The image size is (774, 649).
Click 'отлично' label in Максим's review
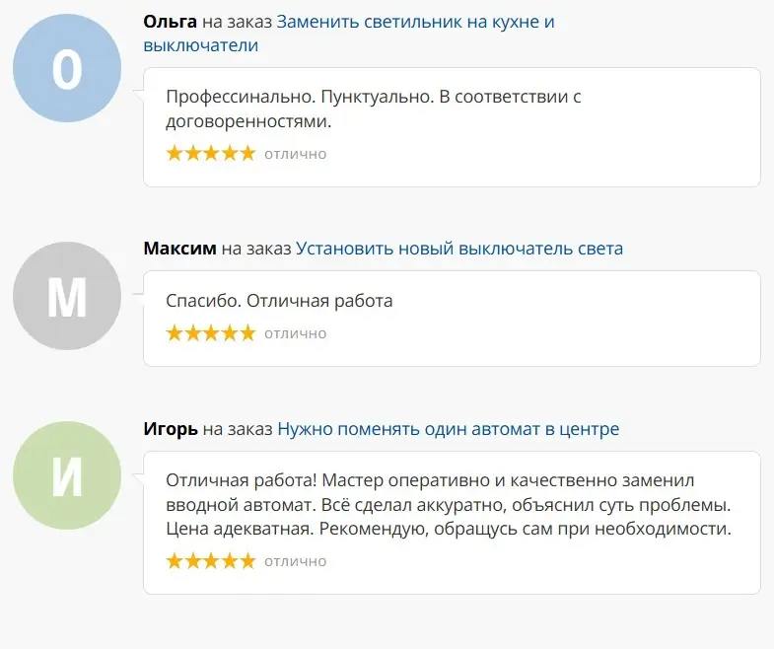tap(295, 334)
